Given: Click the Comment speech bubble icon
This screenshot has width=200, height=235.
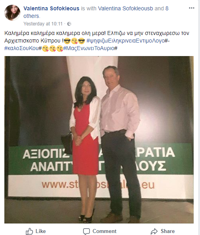Looking at the screenshot, I should click(x=86, y=231).
